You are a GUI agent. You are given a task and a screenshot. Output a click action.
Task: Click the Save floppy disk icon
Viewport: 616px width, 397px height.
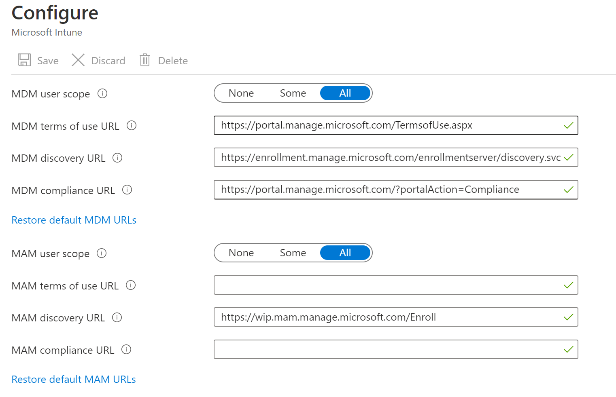click(x=24, y=60)
